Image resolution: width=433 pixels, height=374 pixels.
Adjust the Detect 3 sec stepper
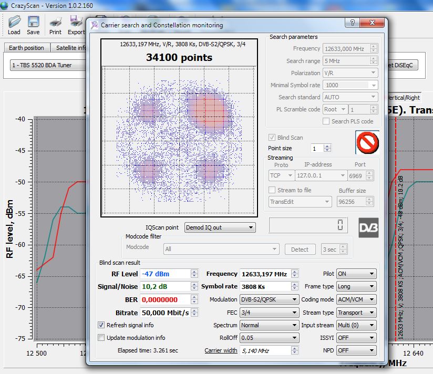pos(343,249)
